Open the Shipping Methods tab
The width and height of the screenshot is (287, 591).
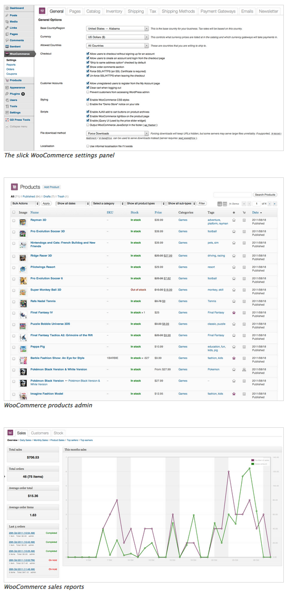[179, 11]
